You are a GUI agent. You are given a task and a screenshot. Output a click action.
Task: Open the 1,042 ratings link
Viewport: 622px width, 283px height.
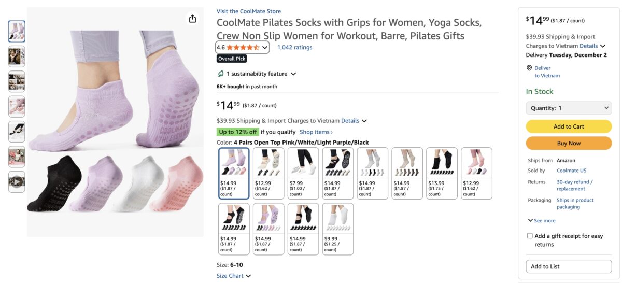point(294,47)
